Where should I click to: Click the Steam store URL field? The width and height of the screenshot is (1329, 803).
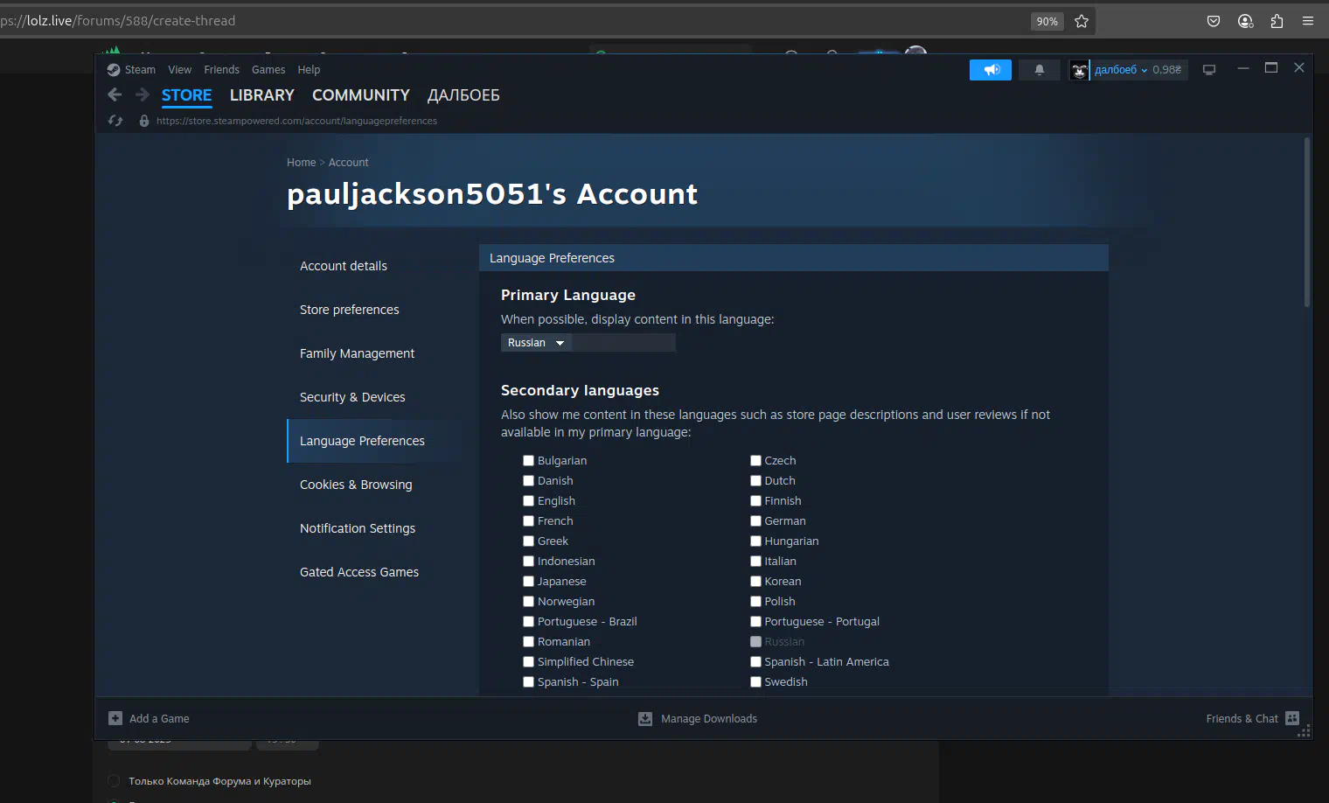pos(296,121)
